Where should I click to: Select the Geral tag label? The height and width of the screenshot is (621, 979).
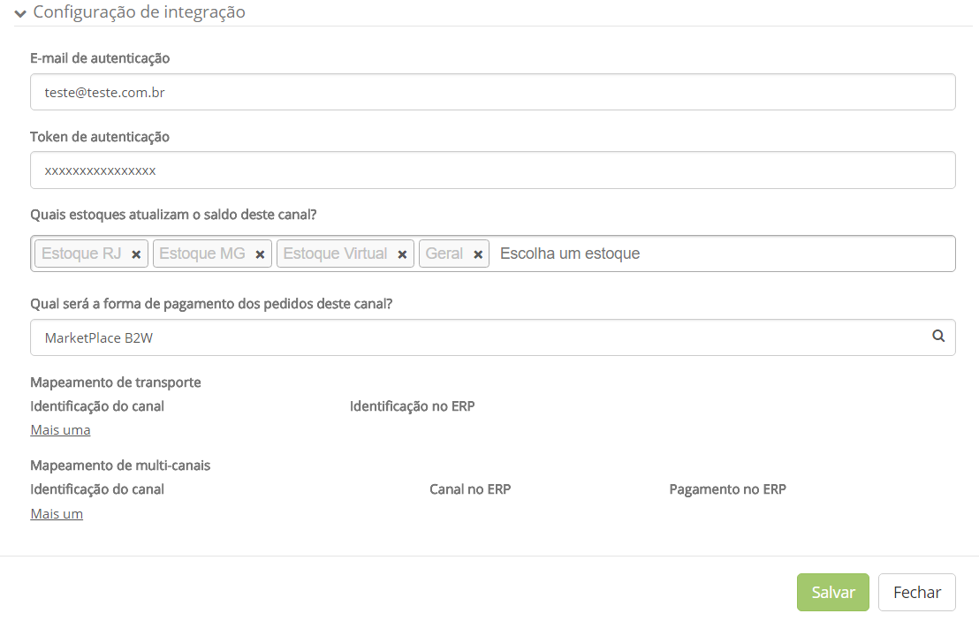[444, 254]
